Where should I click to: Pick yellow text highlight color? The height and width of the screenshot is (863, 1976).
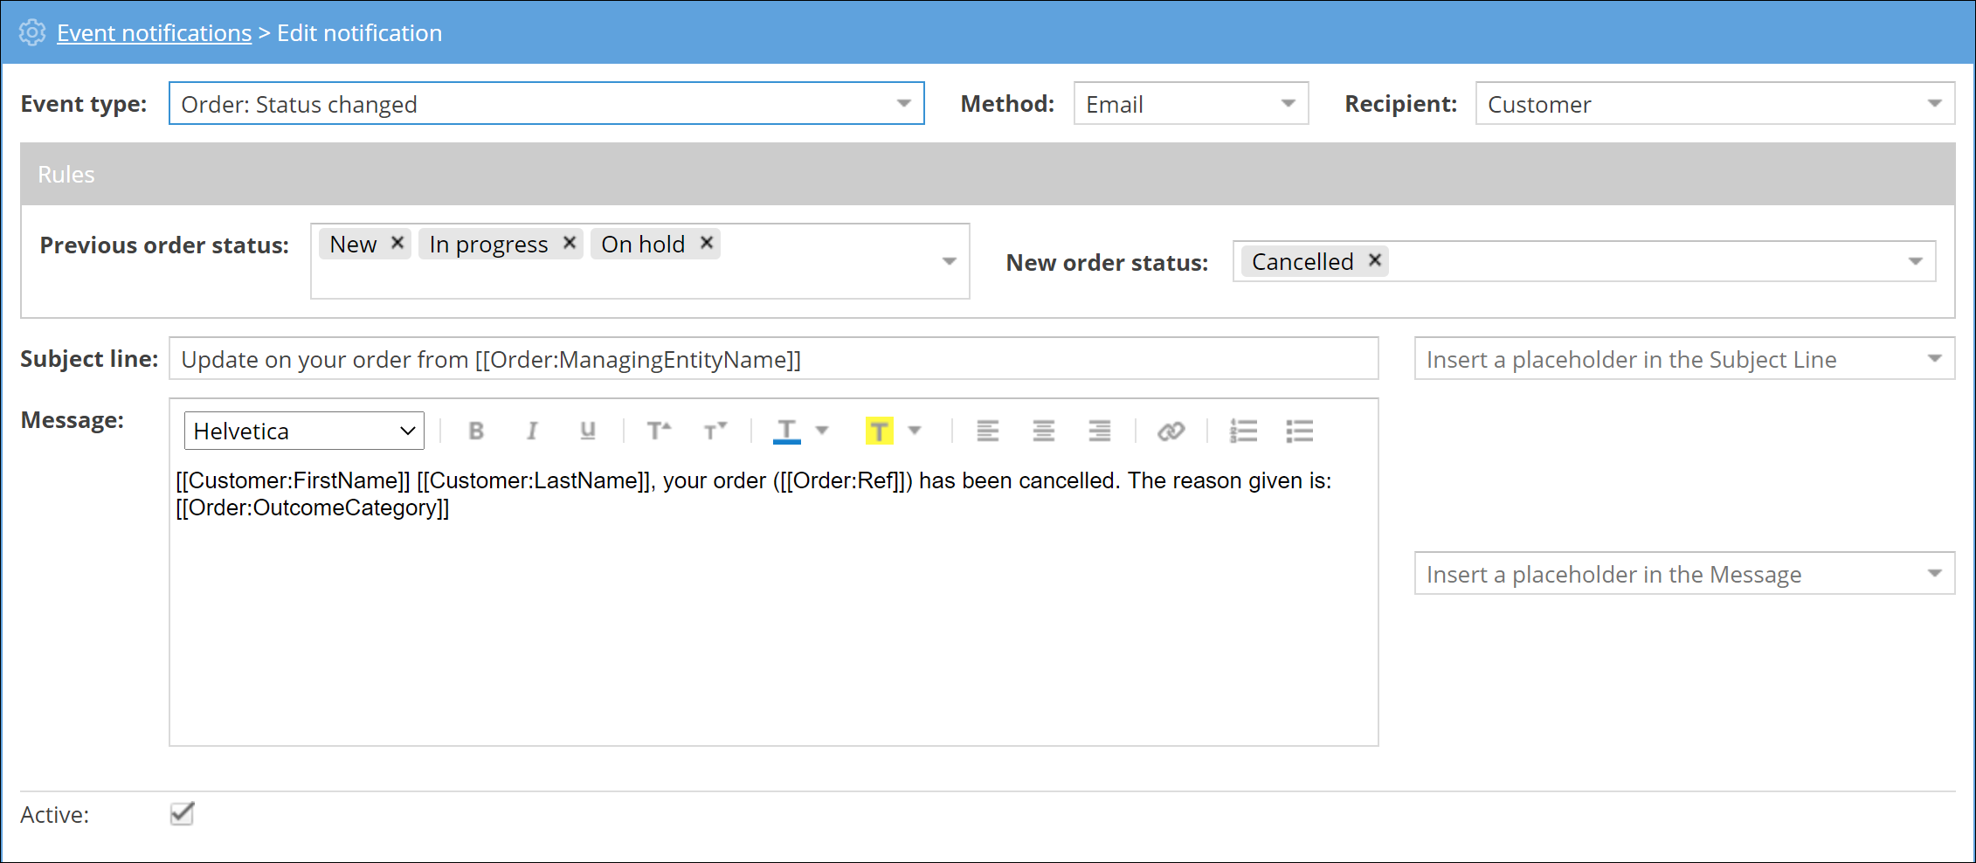[879, 431]
